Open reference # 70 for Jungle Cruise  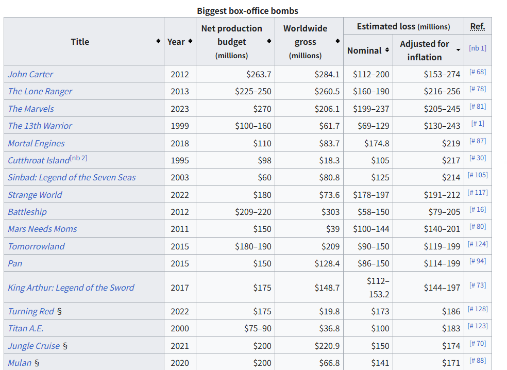478,344
